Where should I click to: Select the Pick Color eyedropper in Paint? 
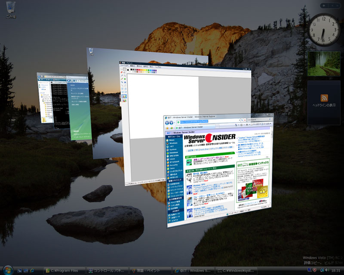(122, 76)
